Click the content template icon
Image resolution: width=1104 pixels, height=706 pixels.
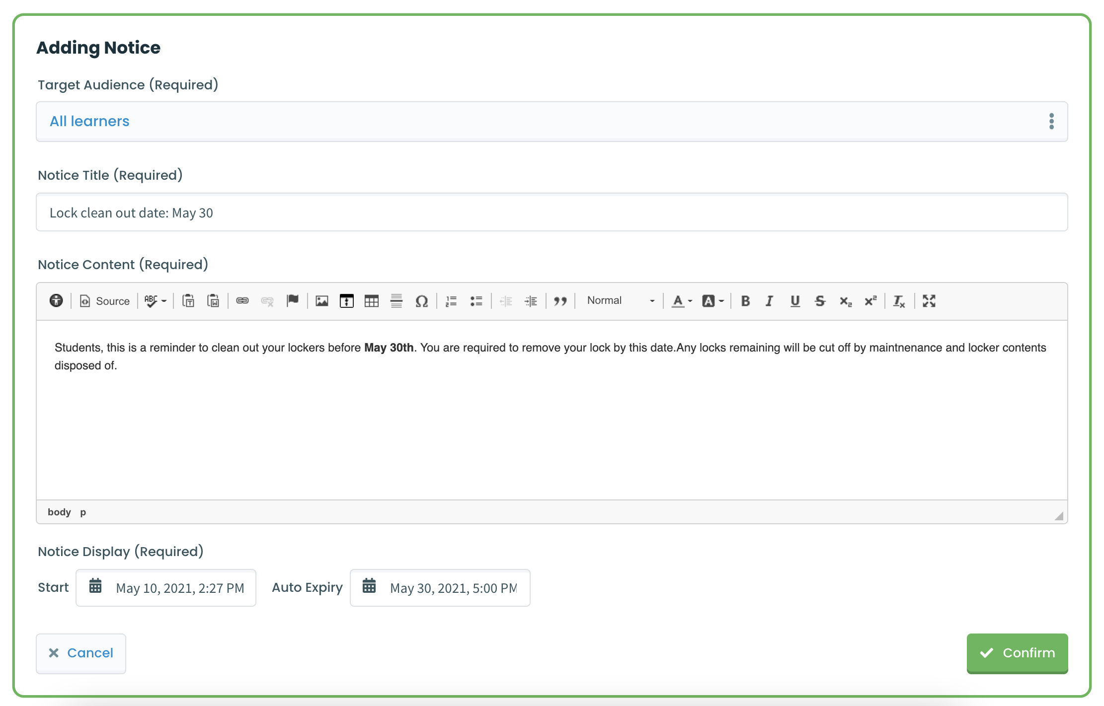pyautogui.click(x=347, y=301)
